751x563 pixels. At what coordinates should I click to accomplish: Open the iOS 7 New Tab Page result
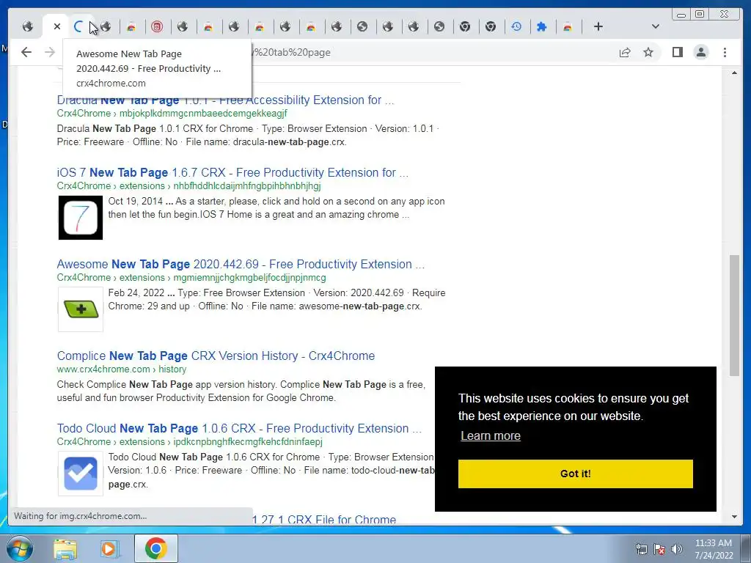coord(232,172)
